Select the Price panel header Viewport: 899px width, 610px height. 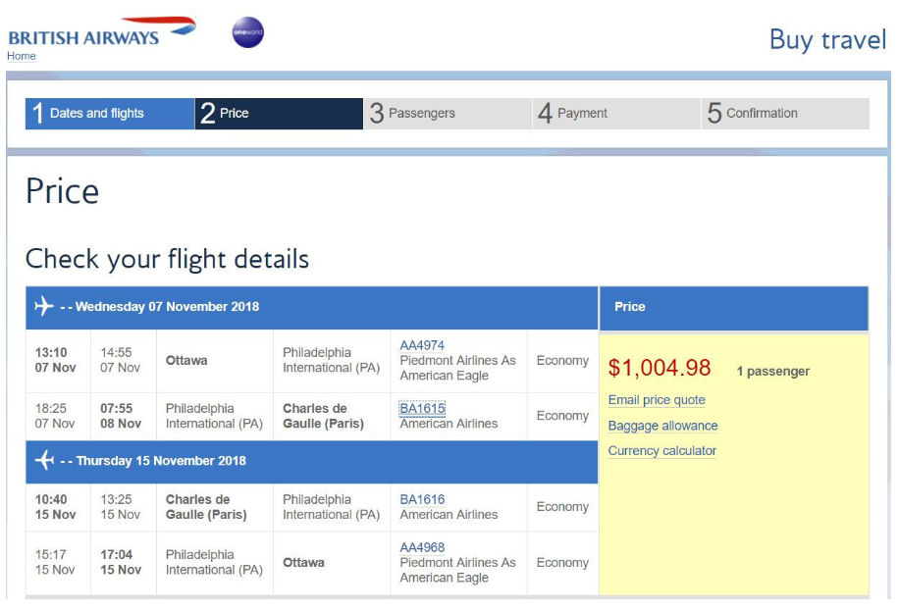click(629, 306)
